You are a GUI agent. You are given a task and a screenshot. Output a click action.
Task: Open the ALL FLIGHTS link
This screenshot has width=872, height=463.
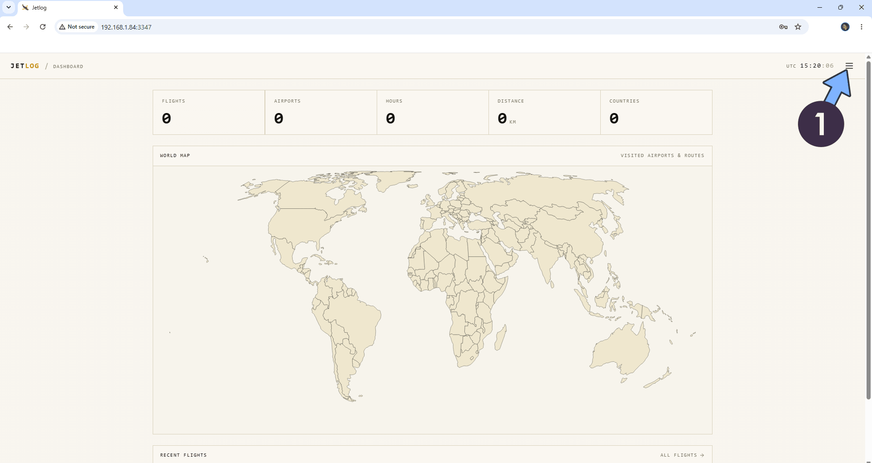682,455
